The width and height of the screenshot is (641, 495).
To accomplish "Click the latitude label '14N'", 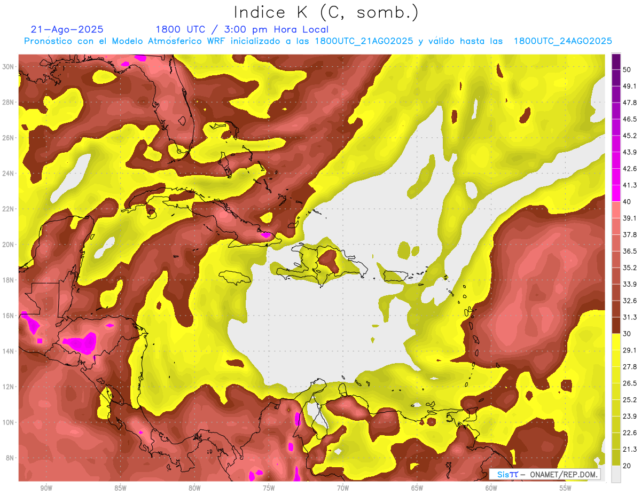I will pyautogui.click(x=9, y=351).
